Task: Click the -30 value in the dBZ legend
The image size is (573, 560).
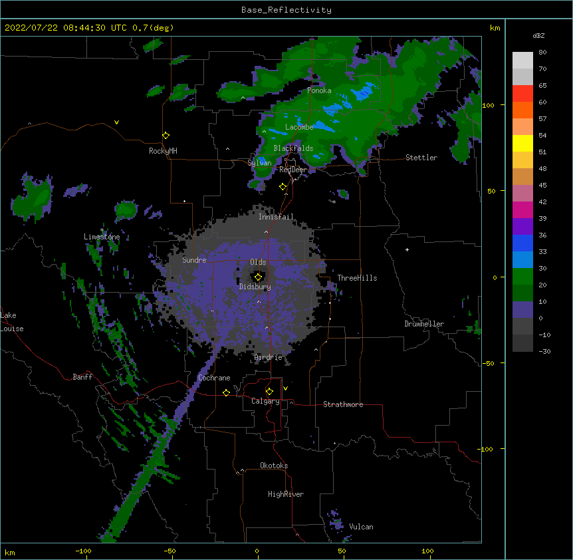Action: [544, 351]
